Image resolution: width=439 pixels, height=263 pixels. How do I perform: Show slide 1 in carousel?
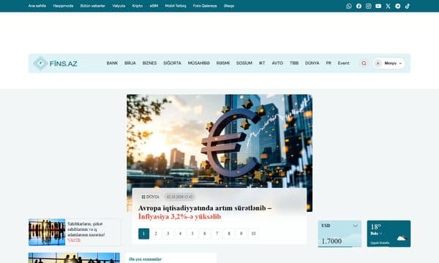[x=143, y=234]
